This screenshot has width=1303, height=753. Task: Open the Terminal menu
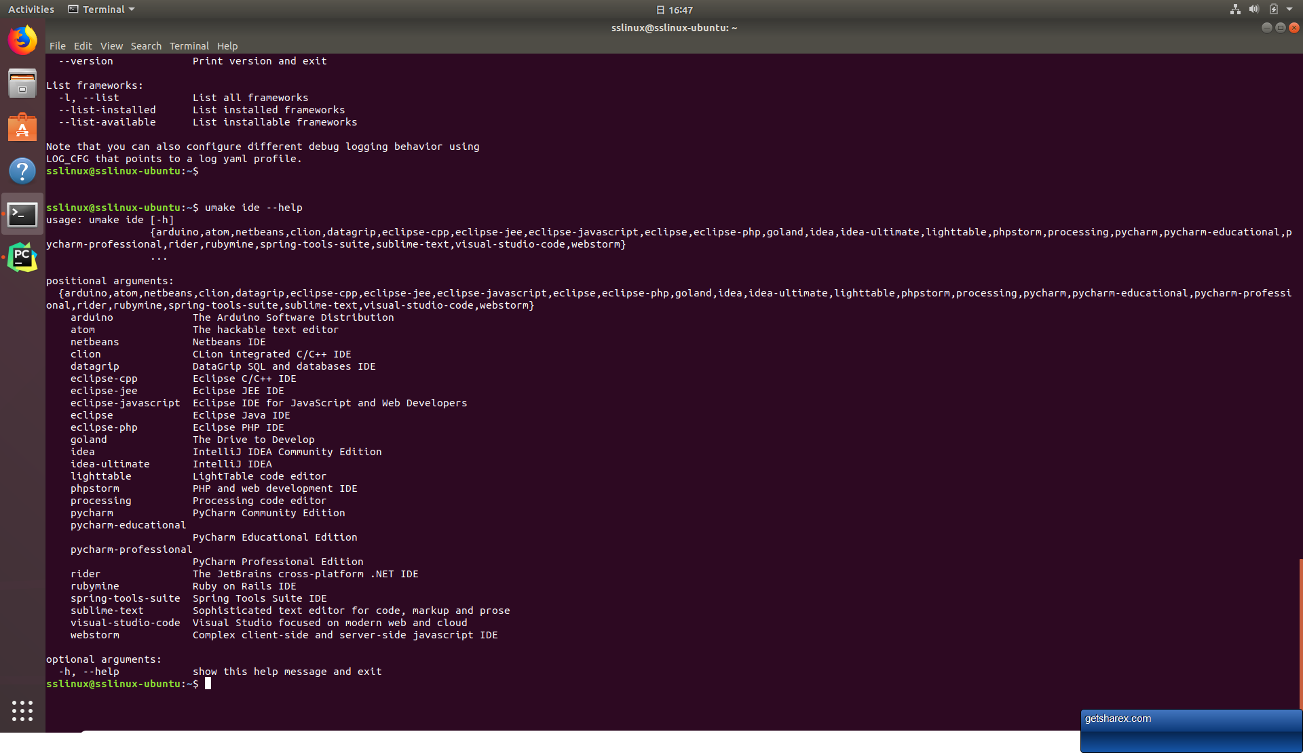point(189,46)
